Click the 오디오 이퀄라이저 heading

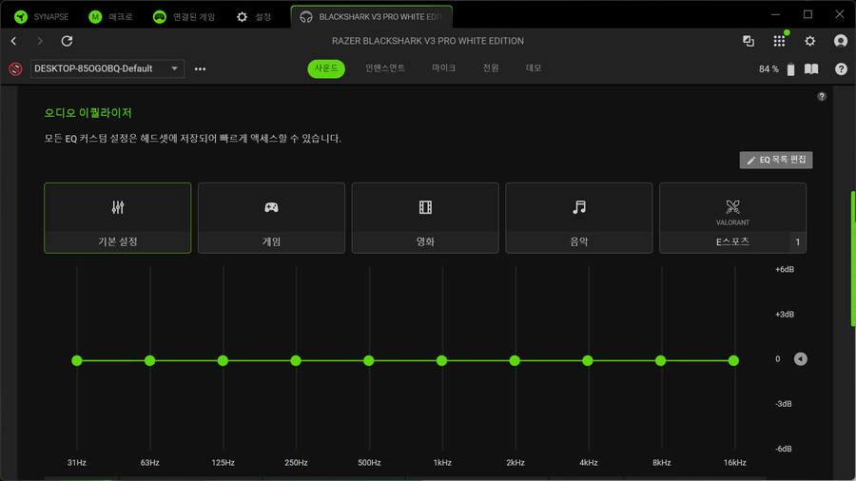[x=88, y=113]
